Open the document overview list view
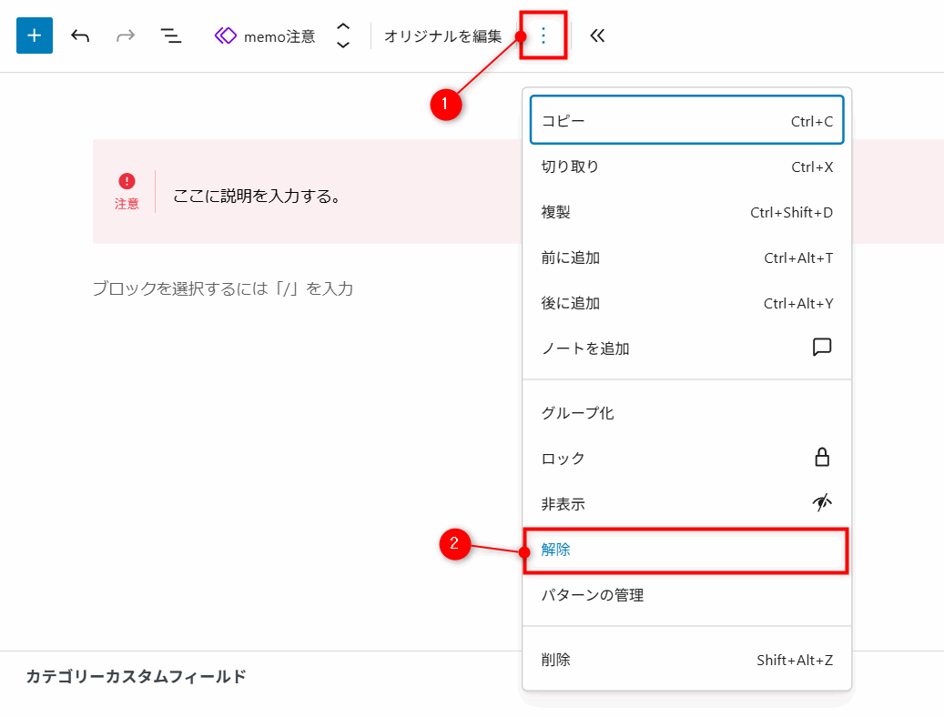The height and width of the screenshot is (717, 944). 170,35
